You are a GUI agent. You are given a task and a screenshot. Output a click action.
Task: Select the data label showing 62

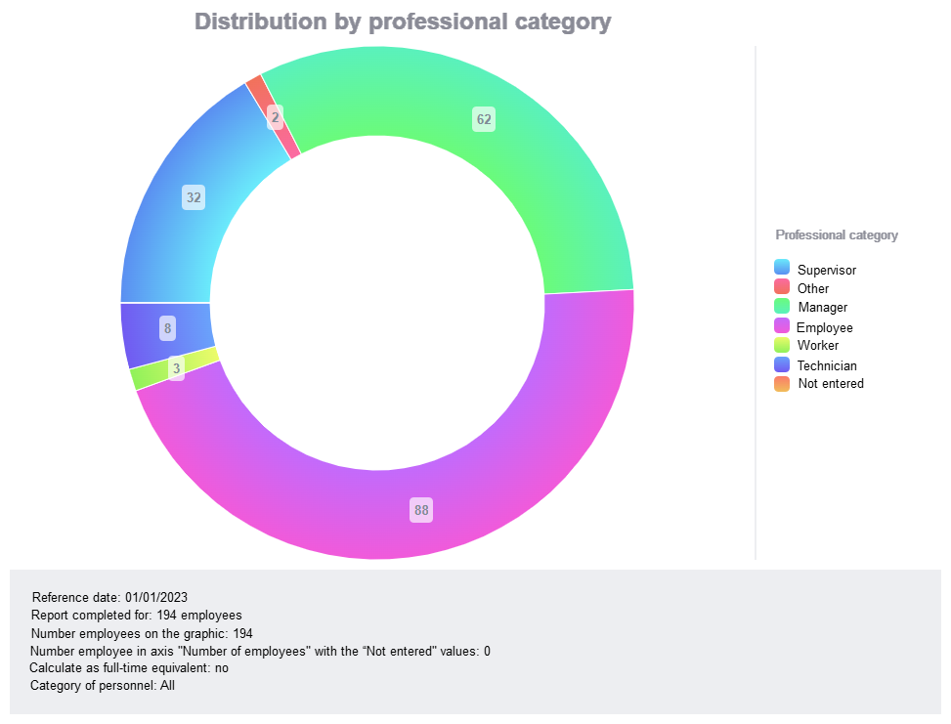tap(484, 120)
